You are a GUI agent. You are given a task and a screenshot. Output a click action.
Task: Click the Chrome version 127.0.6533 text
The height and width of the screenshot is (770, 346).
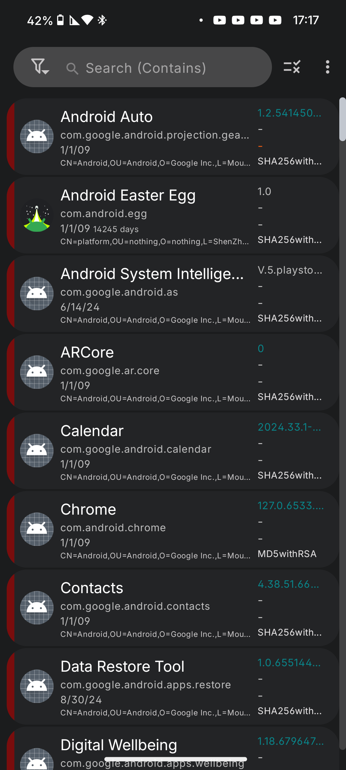click(x=290, y=506)
